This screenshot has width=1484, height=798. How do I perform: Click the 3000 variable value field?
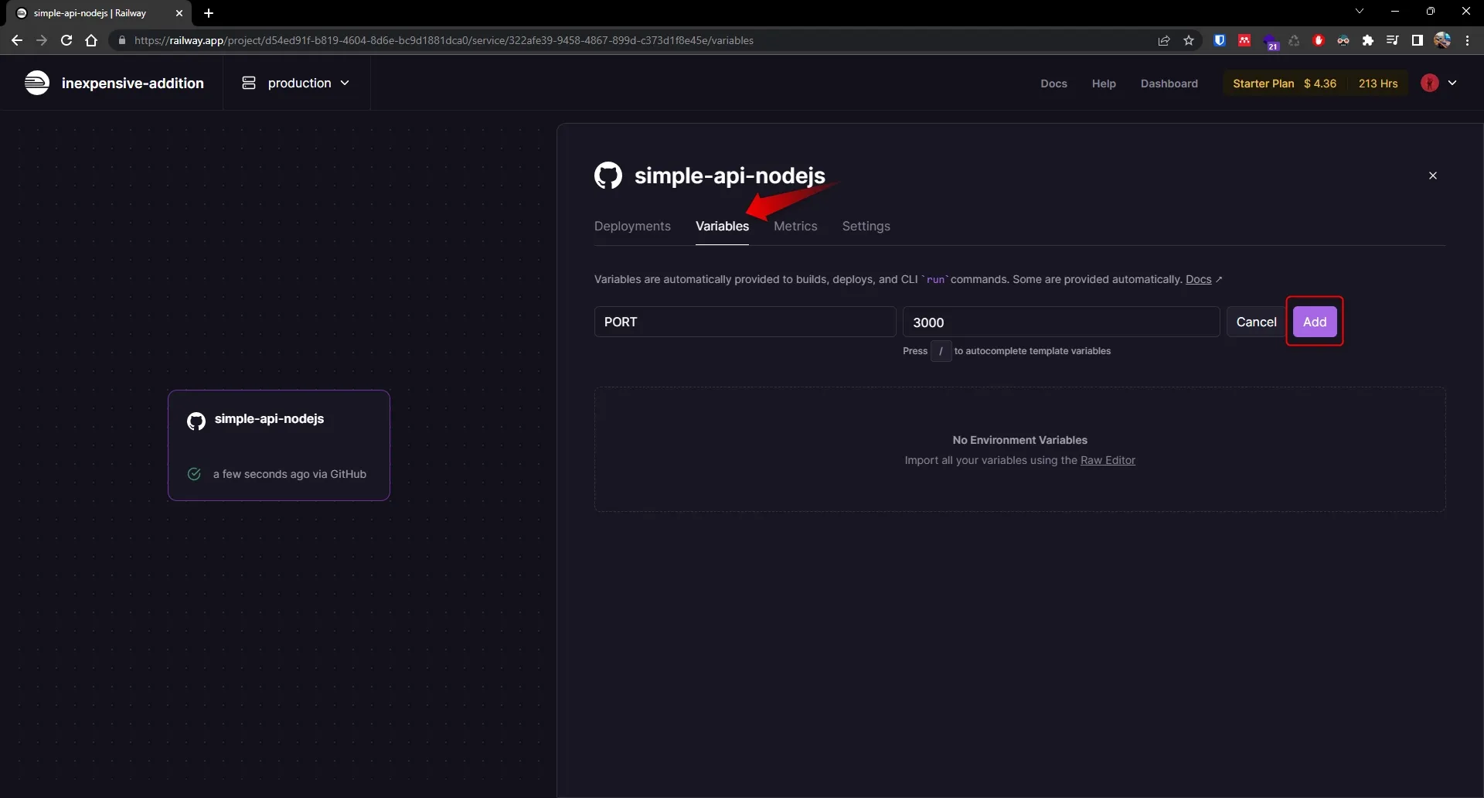(x=1061, y=322)
